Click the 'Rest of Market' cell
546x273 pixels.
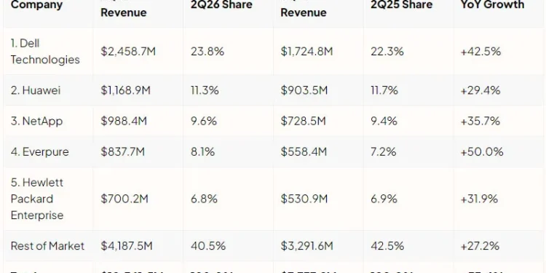pos(47,246)
